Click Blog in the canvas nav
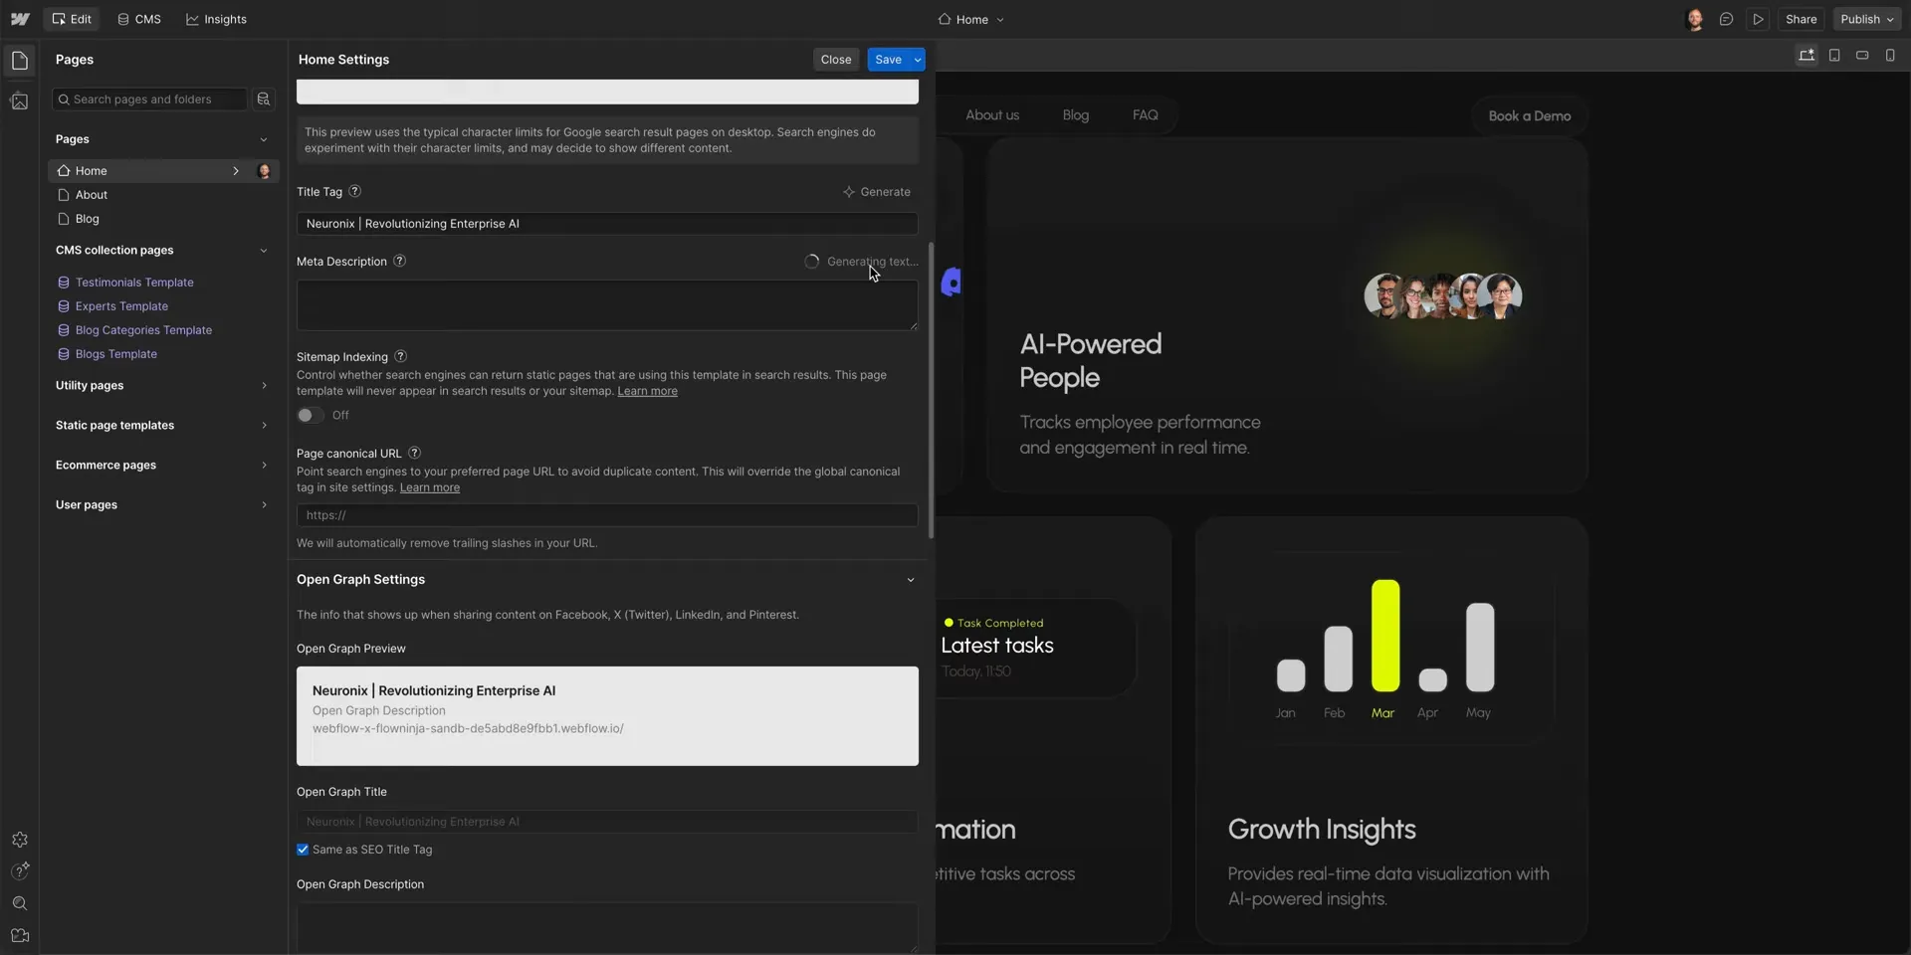Screen dimensions: 1911x955 (x=1076, y=115)
